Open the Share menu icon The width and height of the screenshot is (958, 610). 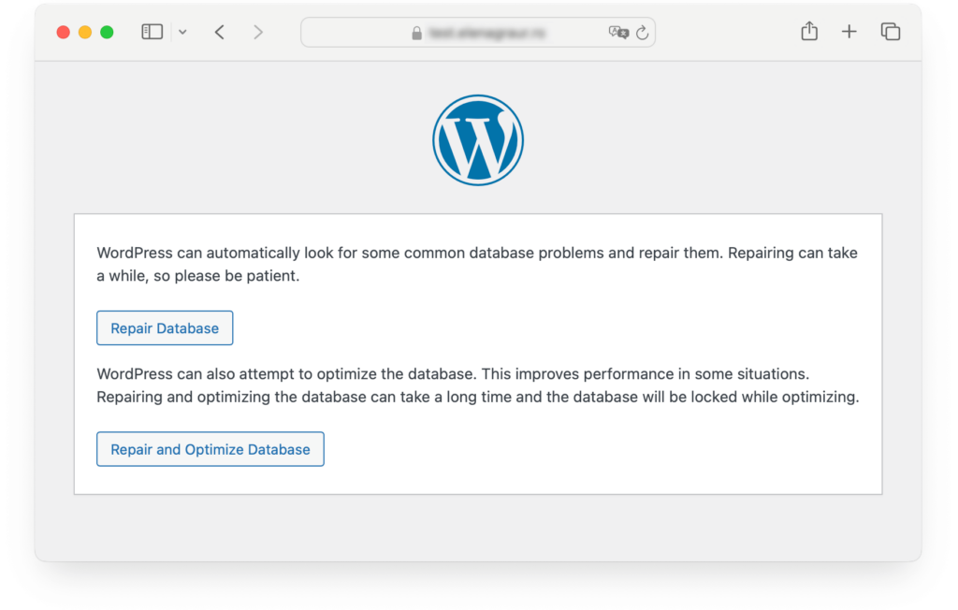809,31
